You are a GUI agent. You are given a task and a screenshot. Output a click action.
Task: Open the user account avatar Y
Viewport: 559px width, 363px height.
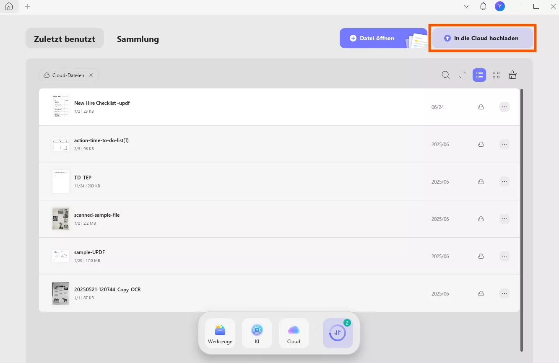(x=499, y=6)
